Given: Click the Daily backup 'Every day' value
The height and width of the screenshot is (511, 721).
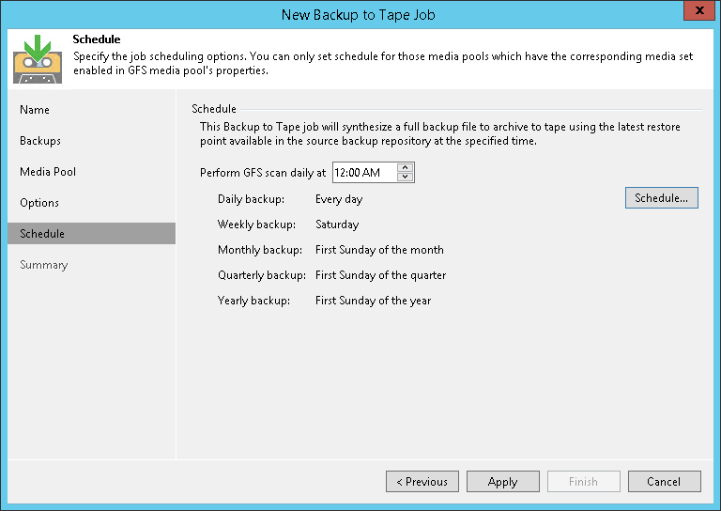Looking at the screenshot, I should pos(339,199).
